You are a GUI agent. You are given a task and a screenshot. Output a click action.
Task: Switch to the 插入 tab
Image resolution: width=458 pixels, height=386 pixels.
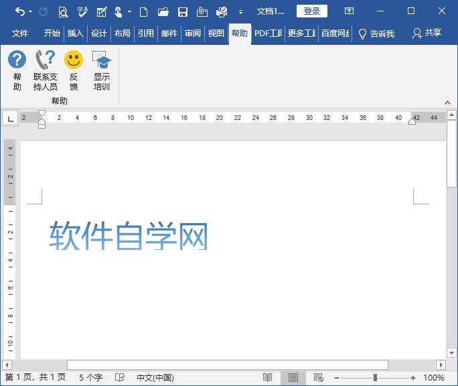point(76,34)
